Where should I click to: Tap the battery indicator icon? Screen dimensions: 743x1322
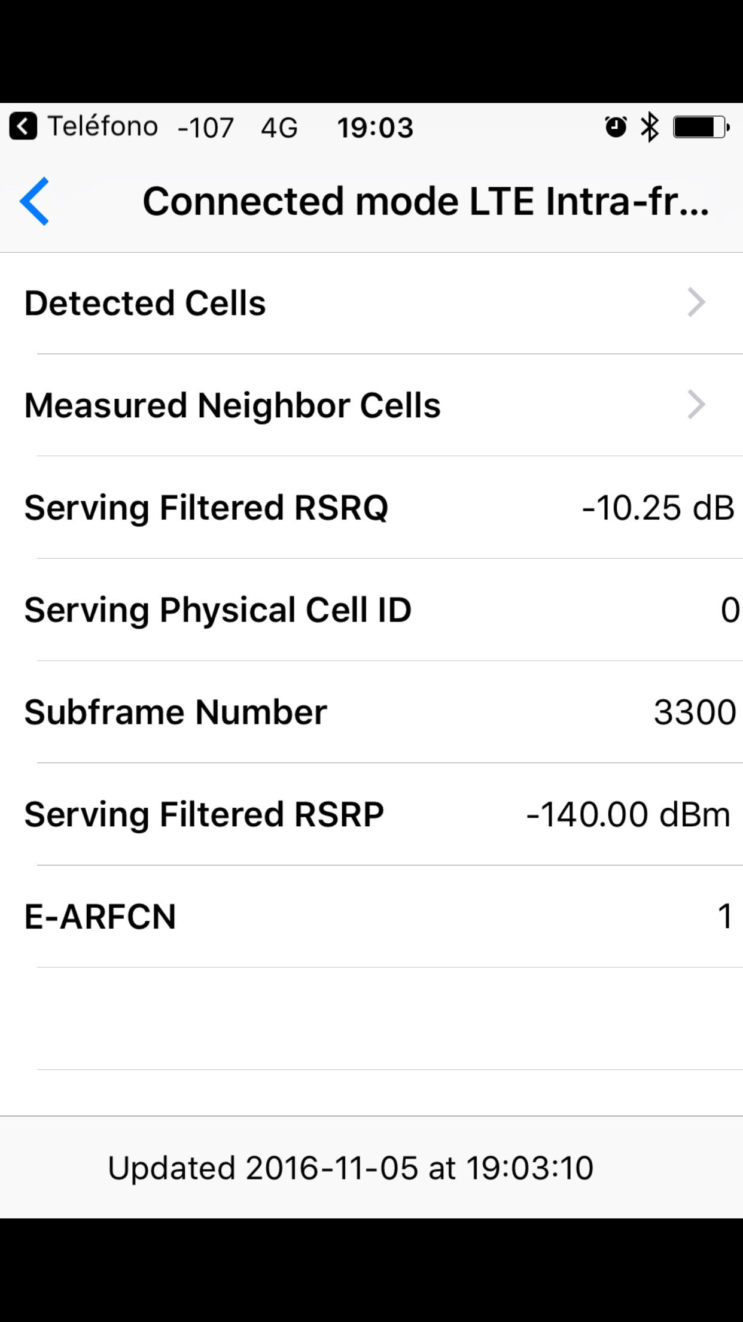pos(701,127)
